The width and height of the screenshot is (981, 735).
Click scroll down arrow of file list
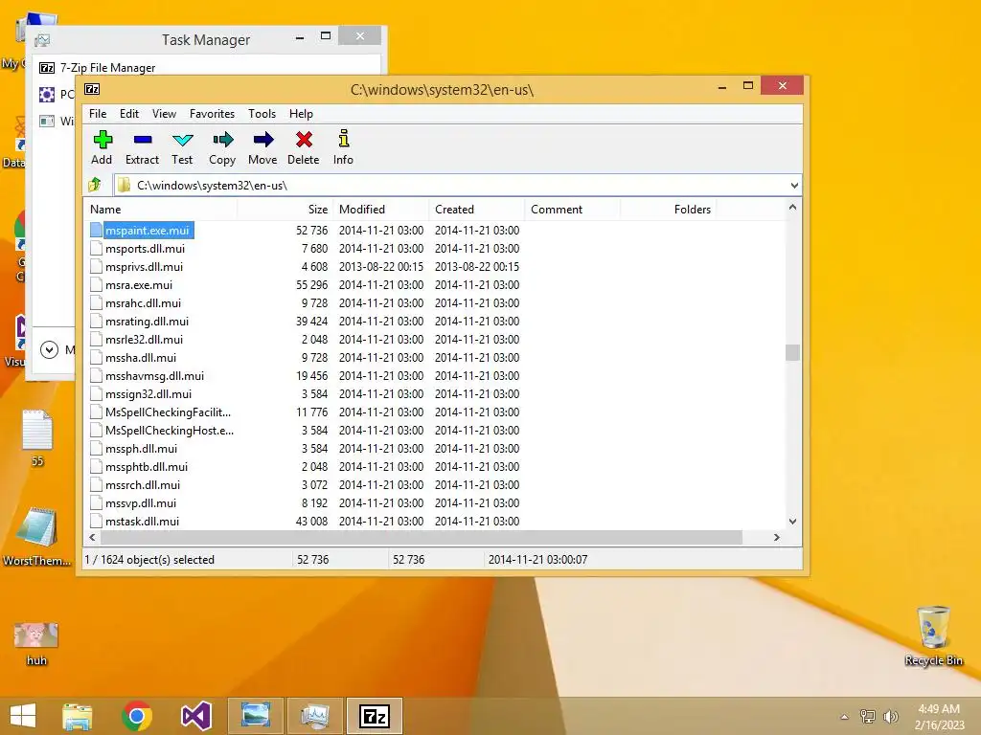pyautogui.click(x=792, y=522)
